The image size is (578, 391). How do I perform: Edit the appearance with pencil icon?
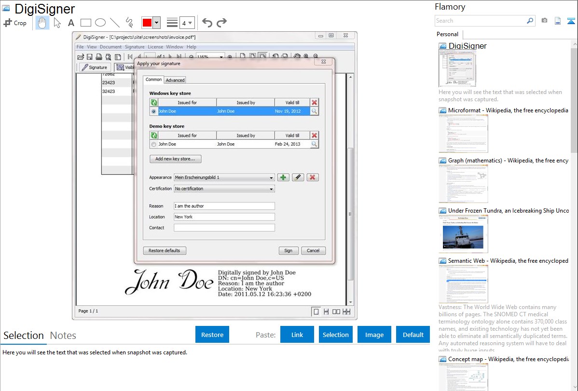click(x=298, y=177)
